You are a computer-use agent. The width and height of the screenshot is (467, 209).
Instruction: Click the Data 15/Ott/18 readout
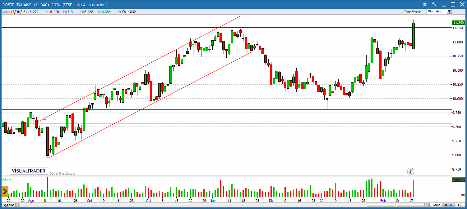tap(13, 12)
